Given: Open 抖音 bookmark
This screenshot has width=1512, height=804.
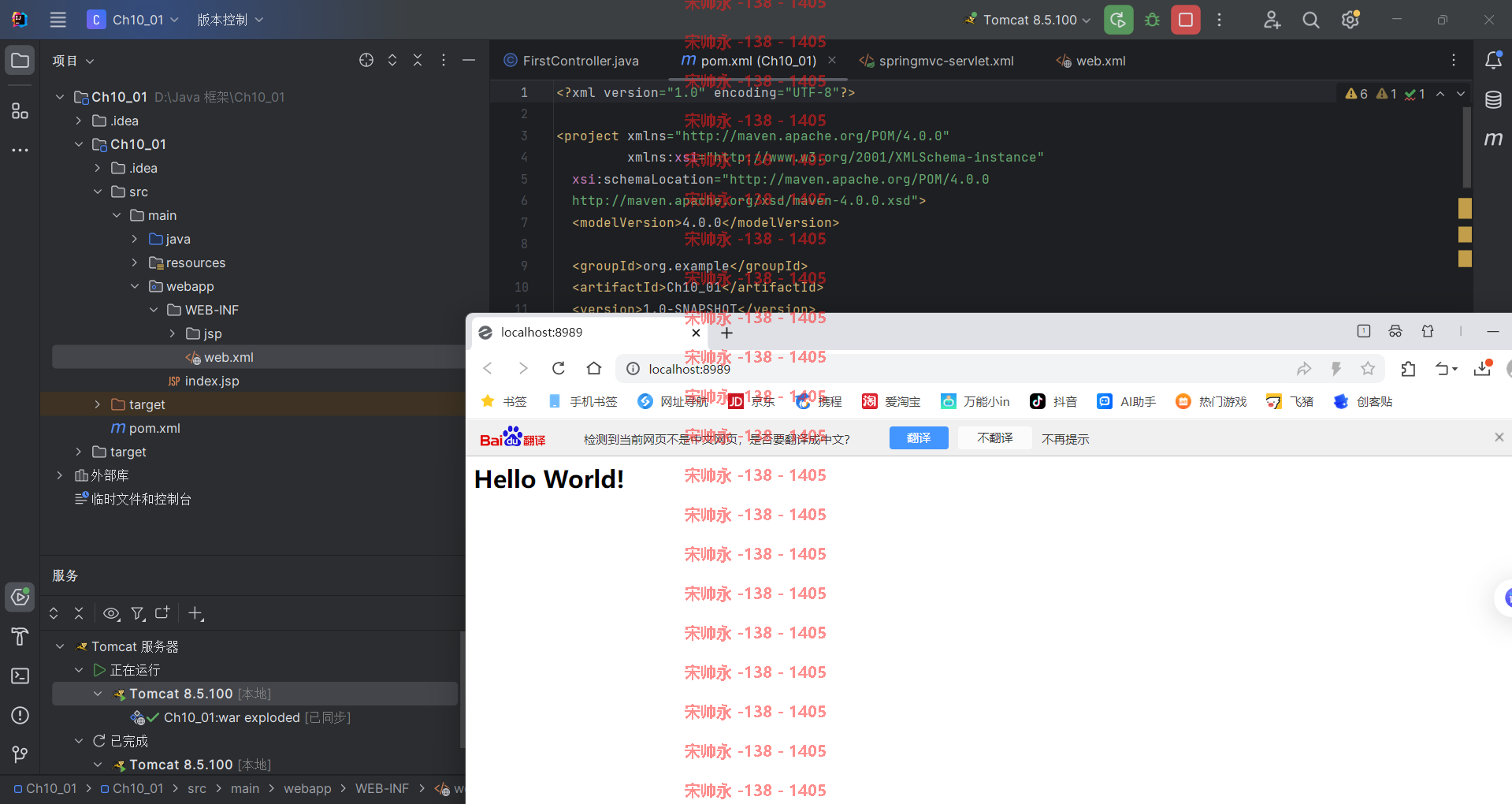Looking at the screenshot, I should [x=1053, y=401].
